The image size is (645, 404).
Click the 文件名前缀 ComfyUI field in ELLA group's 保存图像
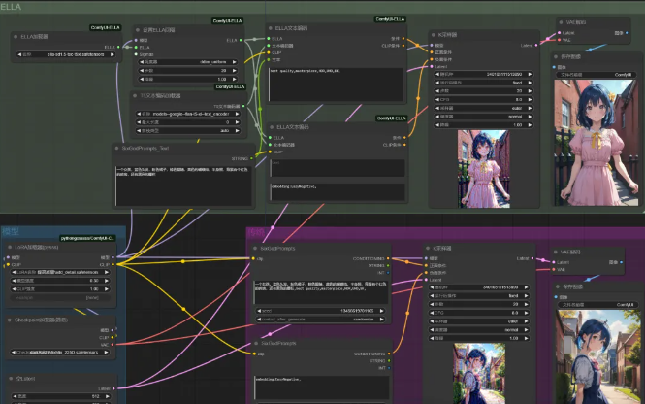point(597,75)
